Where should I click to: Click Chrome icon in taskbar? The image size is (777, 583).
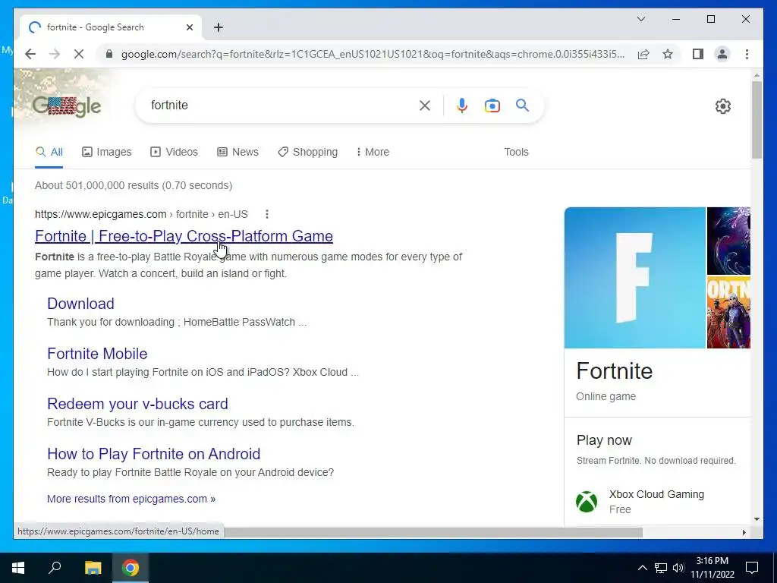point(131,568)
